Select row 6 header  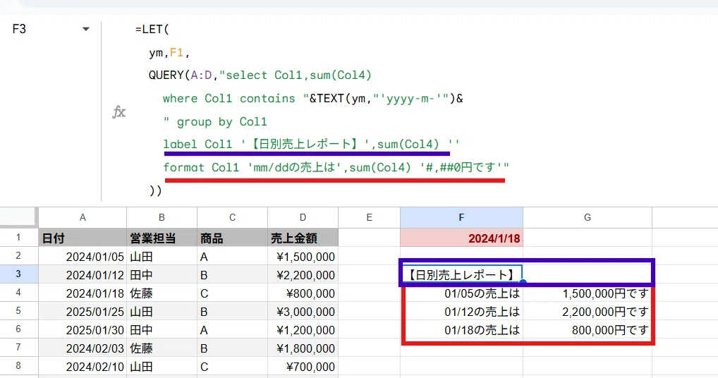point(18,329)
